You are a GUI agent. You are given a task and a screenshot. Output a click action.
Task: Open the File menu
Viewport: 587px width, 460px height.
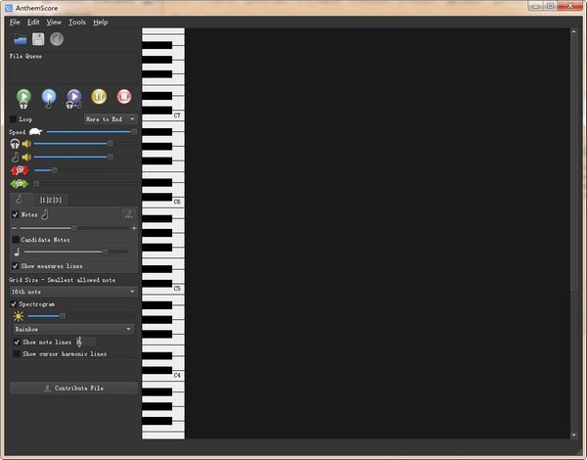15,23
